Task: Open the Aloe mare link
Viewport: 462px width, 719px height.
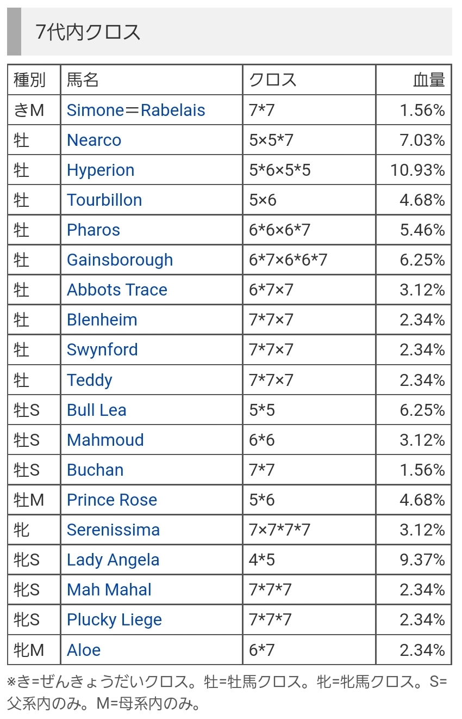Action: (84, 650)
